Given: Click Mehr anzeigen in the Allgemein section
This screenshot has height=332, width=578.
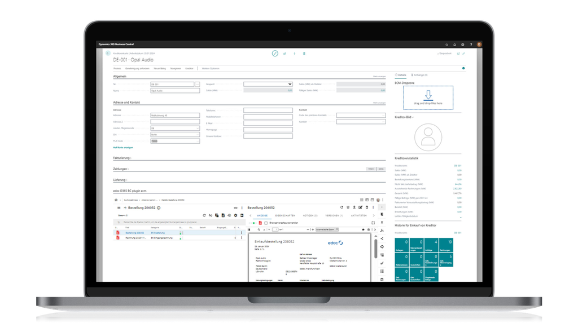Looking at the screenshot, I should tap(379, 77).
